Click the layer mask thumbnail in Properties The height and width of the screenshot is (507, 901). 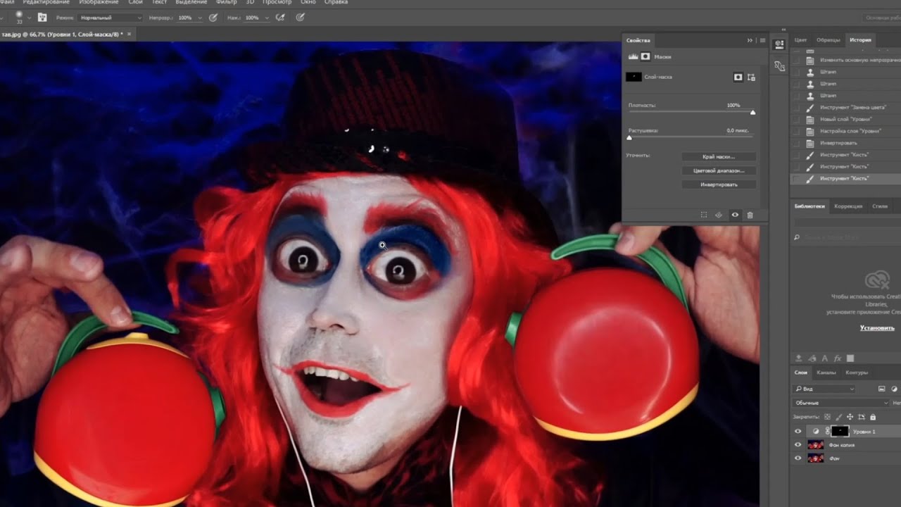coord(634,77)
